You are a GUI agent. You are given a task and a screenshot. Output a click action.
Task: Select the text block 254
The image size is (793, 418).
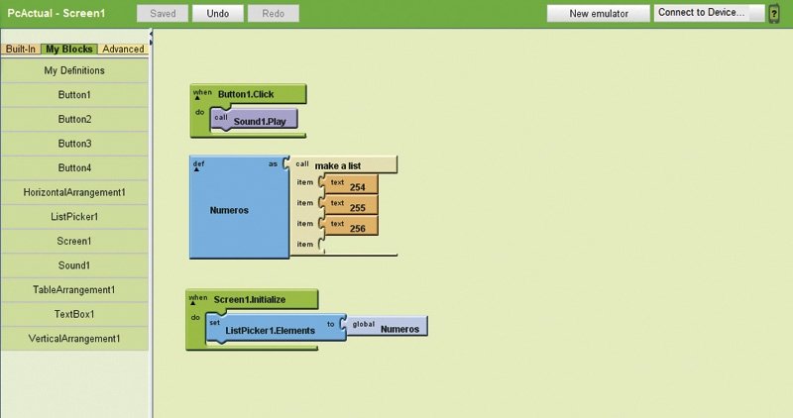pyautogui.click(x=350, y=185)
